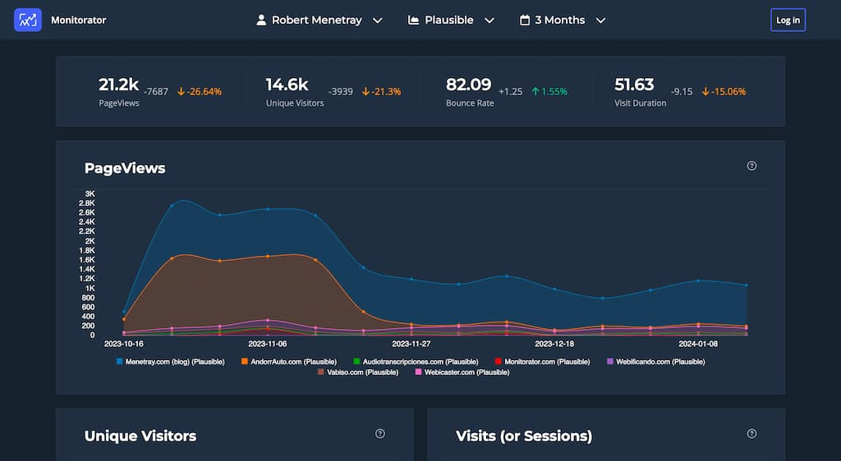Viewport: 841px width, 461px height.
Task: Toggle Webificando.com (Plausible) legend label
Action: click(x=660, y=362)
